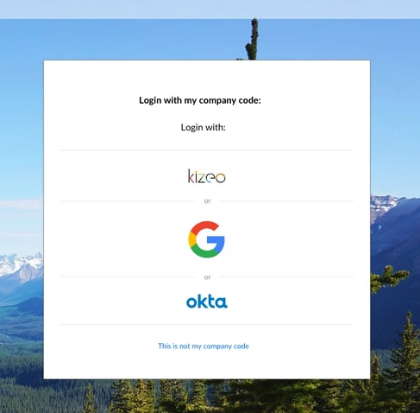Click "This is not my company code" link
This screenshot has height=413, width=420.
[204, 346]
